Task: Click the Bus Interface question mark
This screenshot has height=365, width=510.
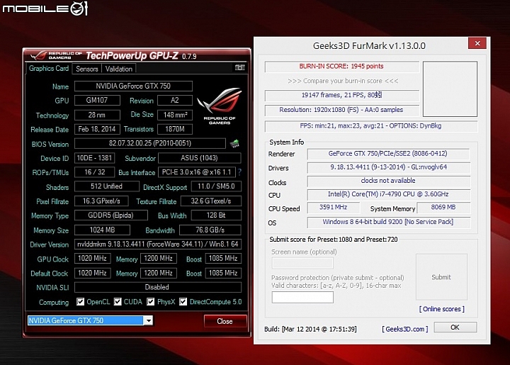Action: click(x=239, y=172)
